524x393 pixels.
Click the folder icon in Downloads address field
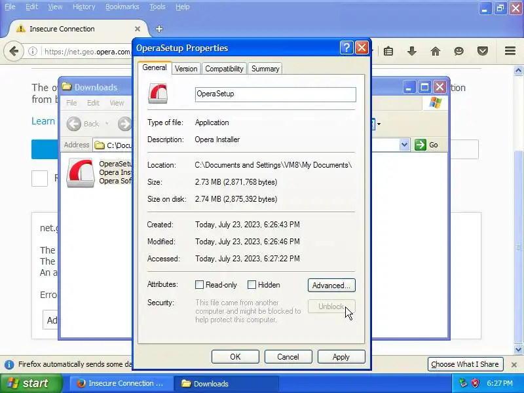point(100,145)
